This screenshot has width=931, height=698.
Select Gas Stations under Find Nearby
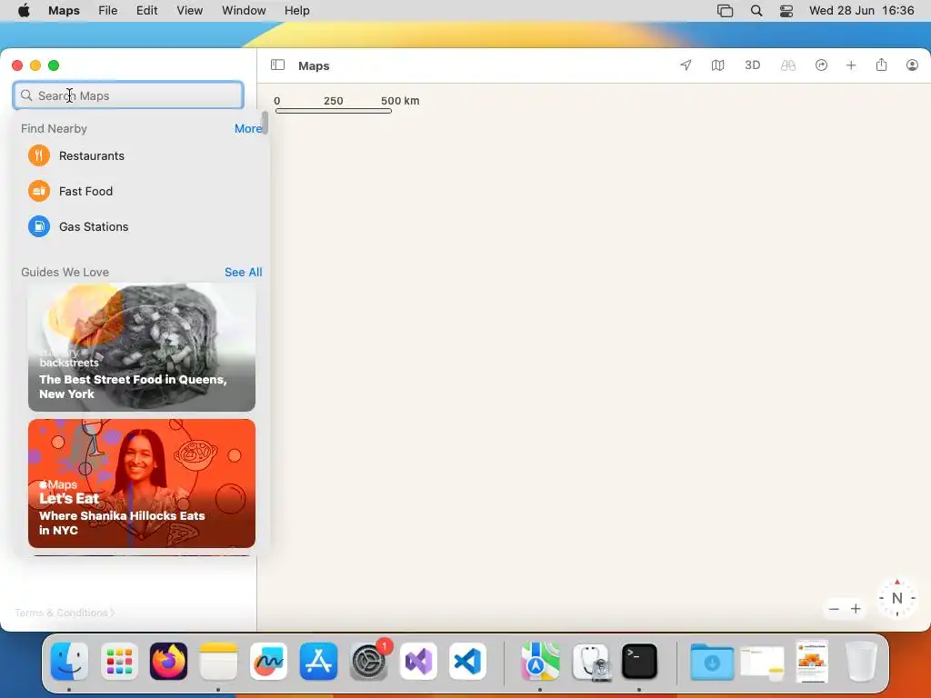[x=143, y=226]
